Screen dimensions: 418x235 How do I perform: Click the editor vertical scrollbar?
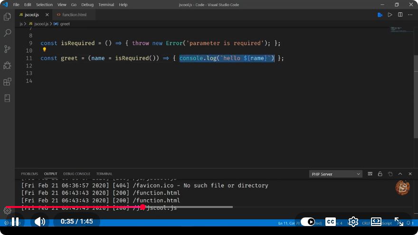click(416, 96)
